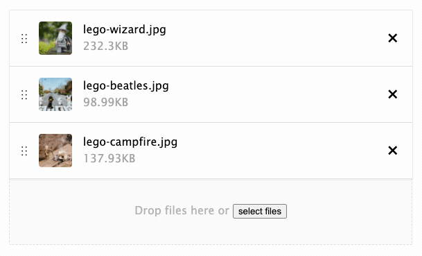Click the drag handle for lego-campfire.jpg
The height and width of the screenshot is (256, 422).
tap(24, 151)
